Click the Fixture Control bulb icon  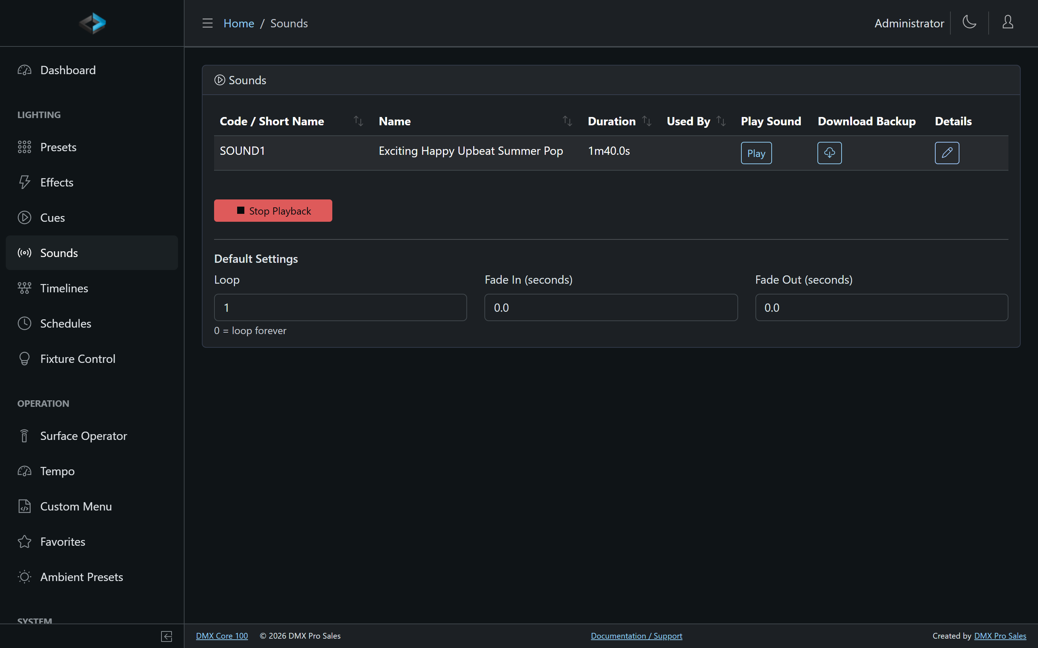[25, 359]
